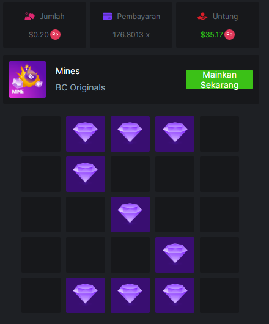Select the diamond tile in row one, column two
This screenshot has height=324, width=269.
pyautogui.click(x=86, y=134)
